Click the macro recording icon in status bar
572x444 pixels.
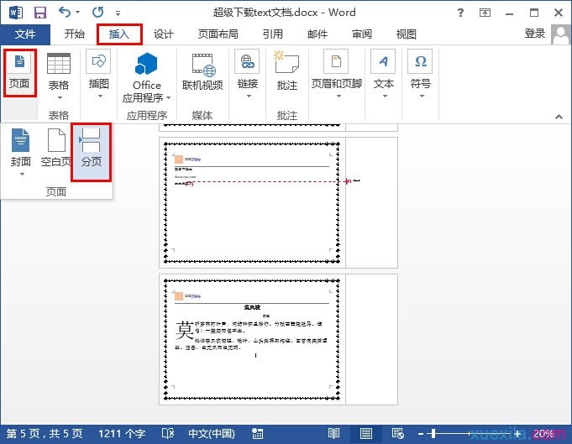pos(257,433)
